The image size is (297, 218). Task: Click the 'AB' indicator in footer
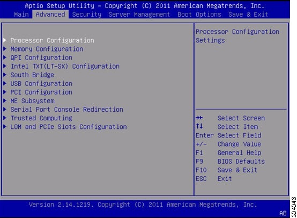pos(283,213)
